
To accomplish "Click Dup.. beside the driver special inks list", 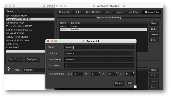I will 154,29.
